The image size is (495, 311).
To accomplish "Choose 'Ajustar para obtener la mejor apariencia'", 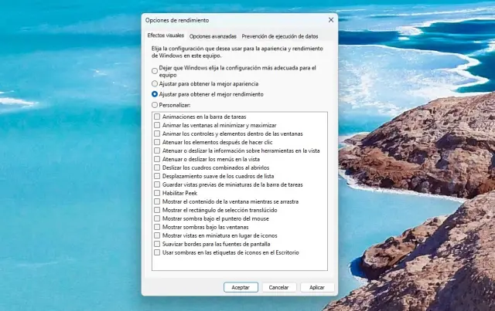I will pos(155,83).
